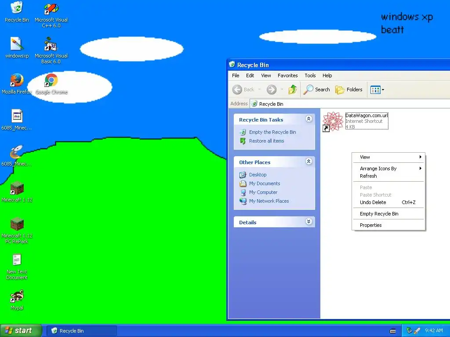Click the keyboard icon in the taskbar
450x337 pixels.
pyautogui.click(x=393, y=331)
